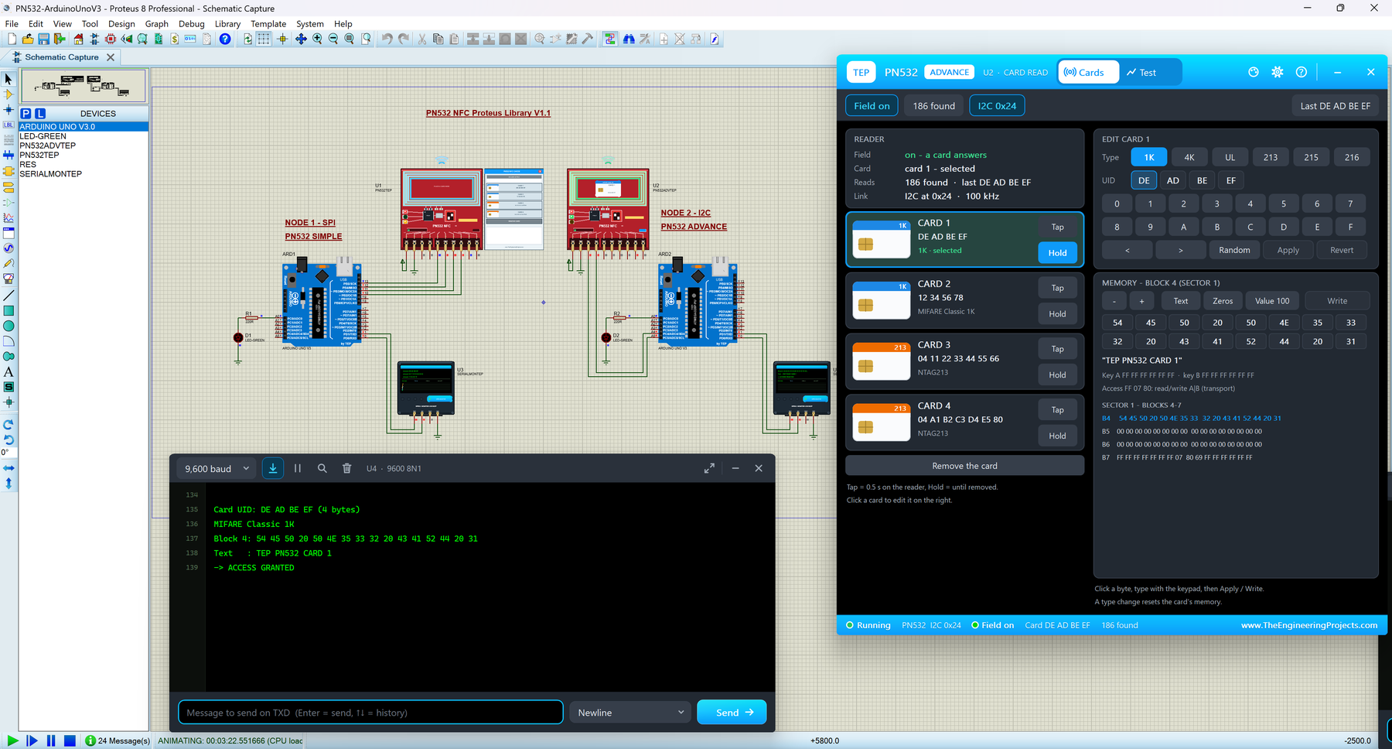Select the 4K card type option
Image resolution: width=1392 pixels, height=749 pixels.
coord(1189,157)
